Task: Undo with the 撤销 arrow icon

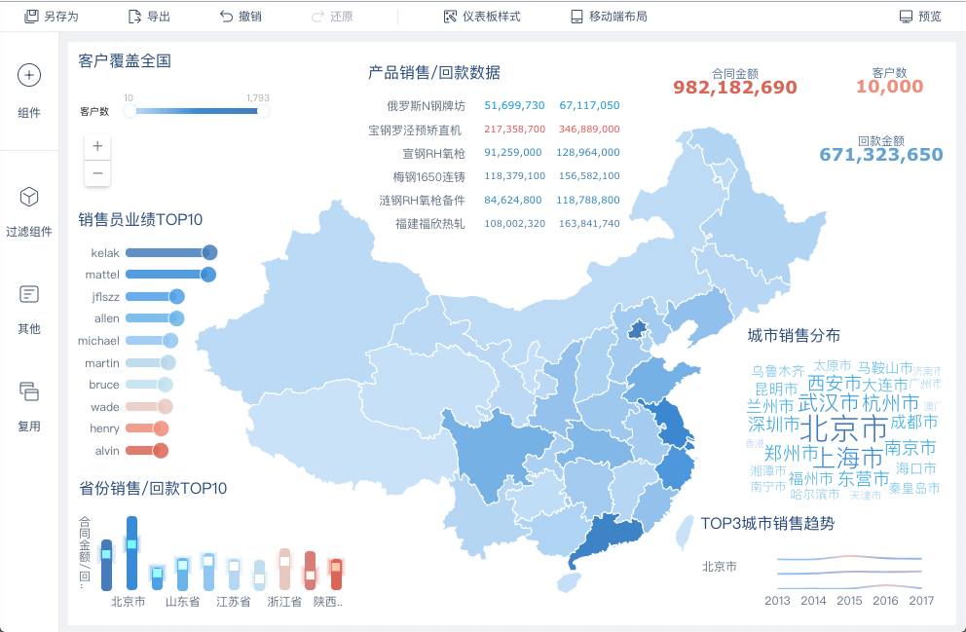Action: pos(226,17)
